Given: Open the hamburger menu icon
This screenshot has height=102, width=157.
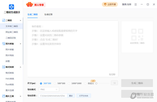Looking at the screenshot, I should pyautogui.click(x=136, y=4).
